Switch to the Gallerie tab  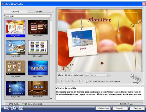15,12
